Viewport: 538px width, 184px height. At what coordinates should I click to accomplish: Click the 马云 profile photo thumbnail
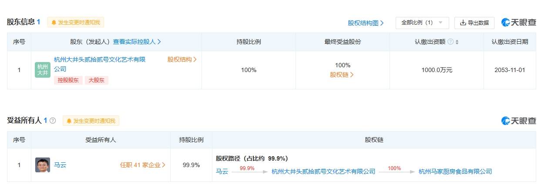43,165
